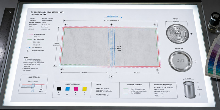The width and height of the screenshot is (220, 110).
Task: Click the '313.6mm (PRINT REPEAT)' dimension
Action: coord(112,21)
